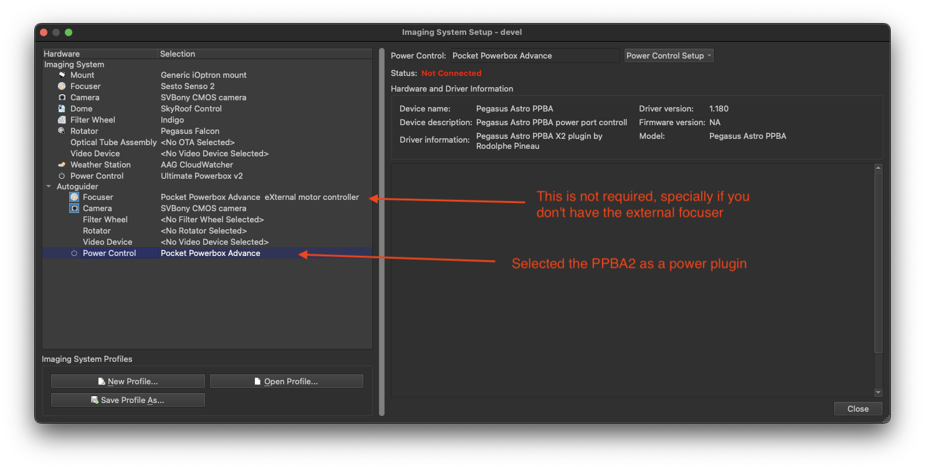Viewport: 925px width, 469px height.
Task: Select Autoguider Filter Wheel row
Action: 207,219
